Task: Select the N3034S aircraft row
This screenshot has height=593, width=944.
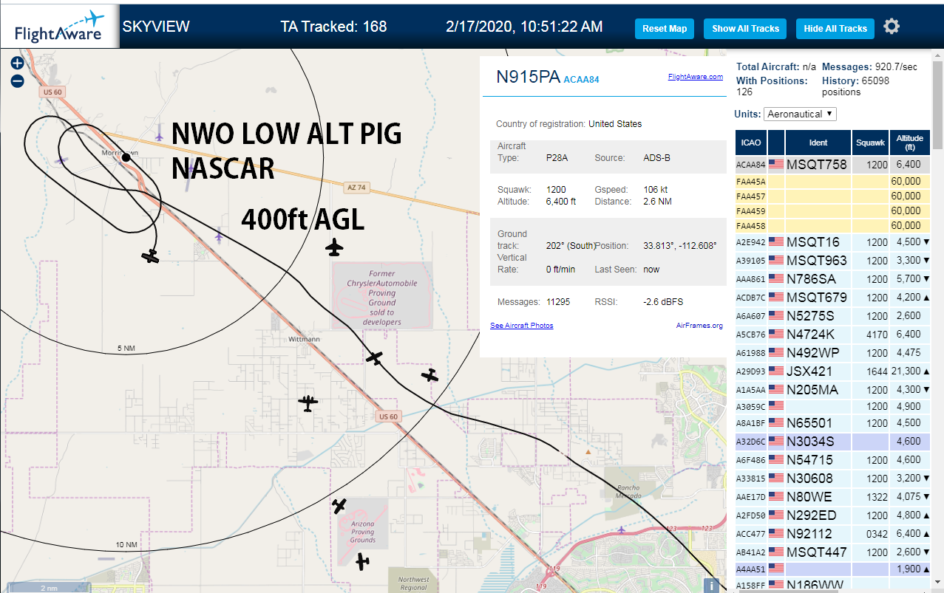Action: click(x=833, y=442)
